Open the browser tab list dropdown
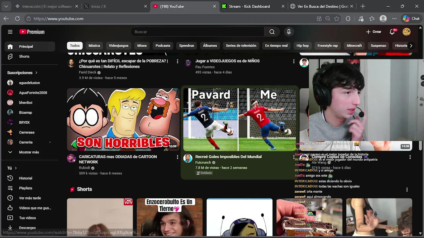This screenshot has height=238, width=424. (x=6, y=6)
